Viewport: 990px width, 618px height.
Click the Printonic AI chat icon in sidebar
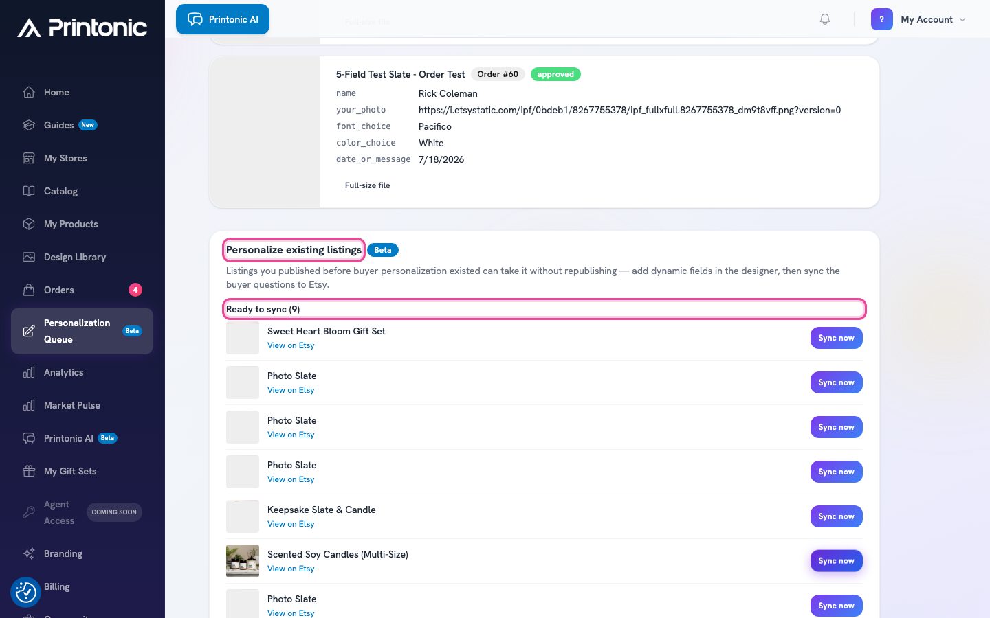point(29,438)
